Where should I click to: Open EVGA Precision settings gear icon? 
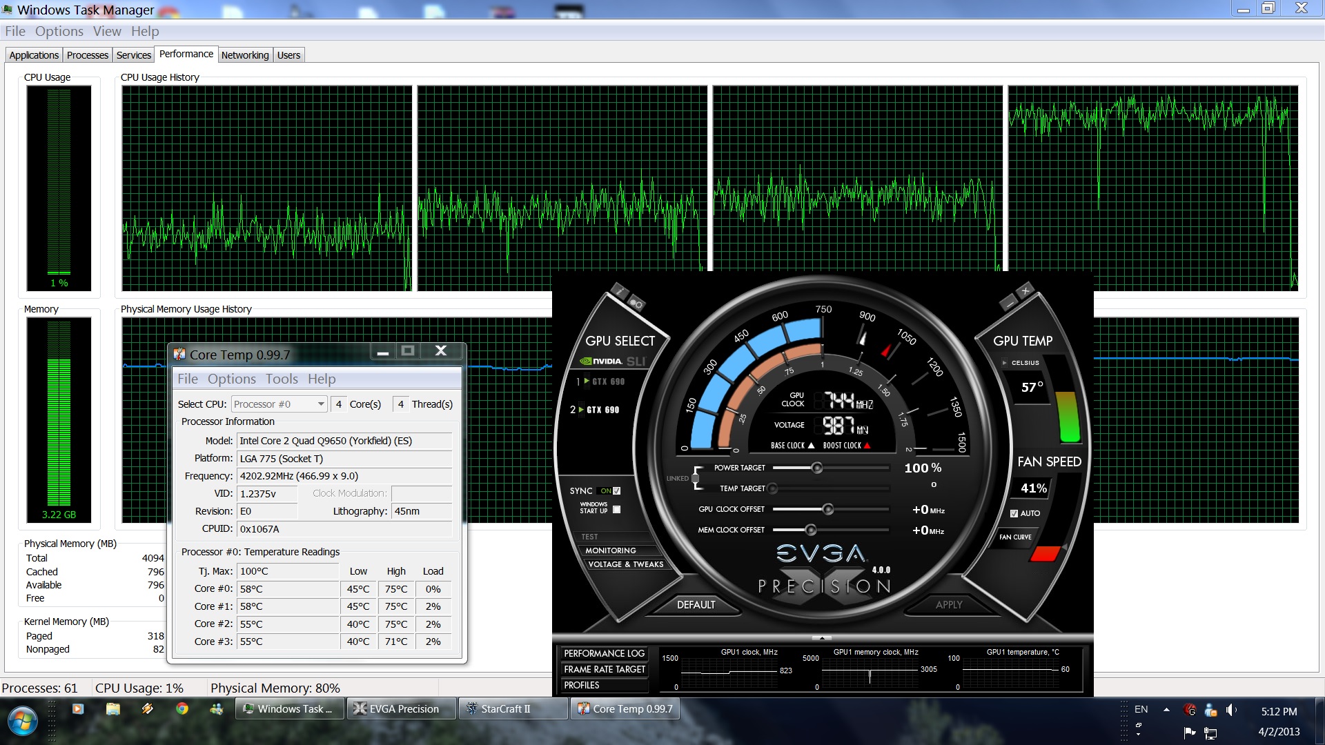(636, 304)
